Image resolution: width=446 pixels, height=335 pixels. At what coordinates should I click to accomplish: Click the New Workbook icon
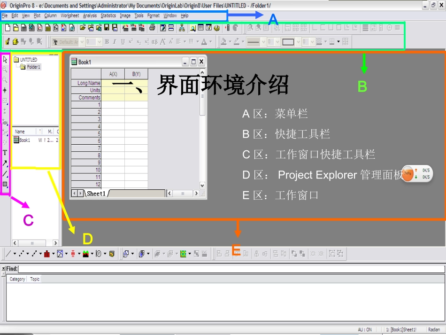pyautogui.click(x=24, y=28)
